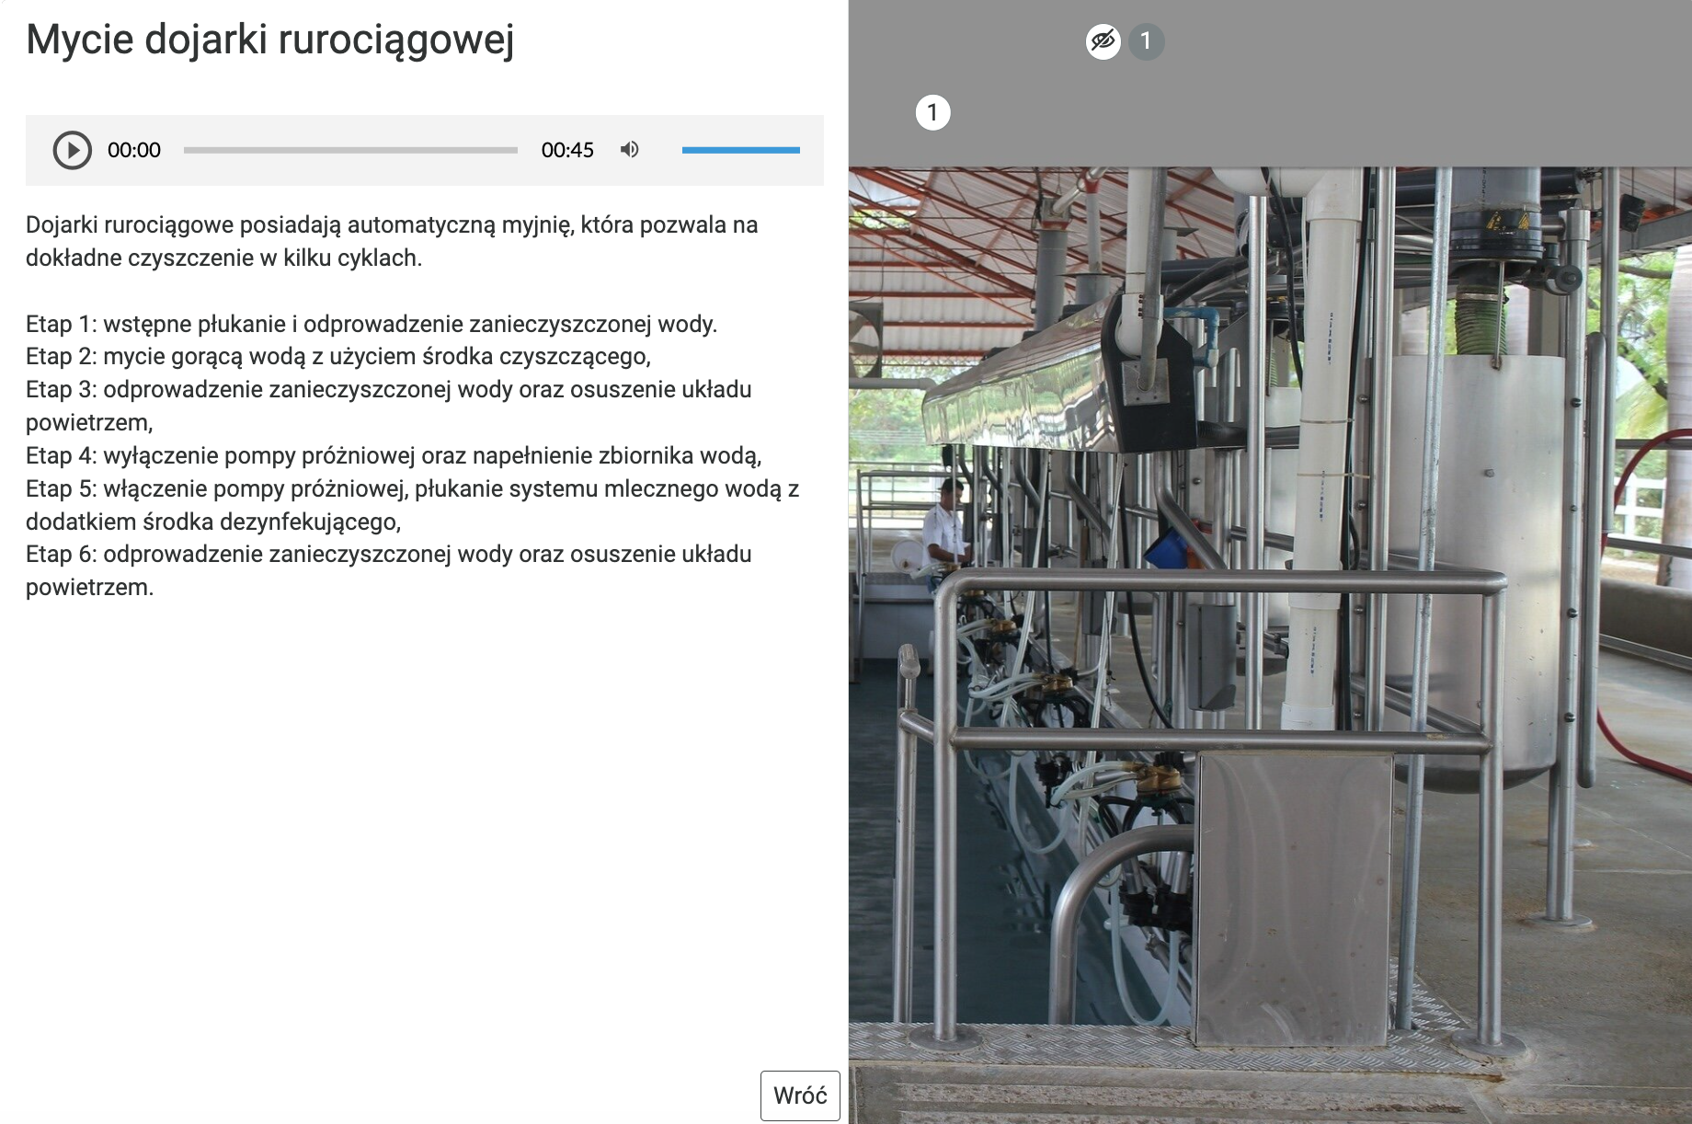This screenshot has height=1124, width=1692.
Task: Click the gray hotspot counter badge 1
Action: [1146, 41]
